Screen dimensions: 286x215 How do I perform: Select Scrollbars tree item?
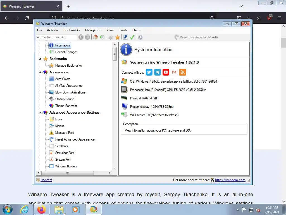pyautogui.click(x=61, y=146)
